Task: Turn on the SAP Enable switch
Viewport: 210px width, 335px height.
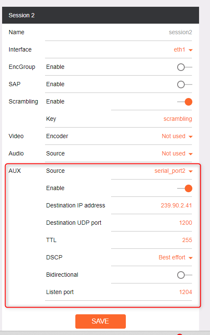Action: (x=184, y=84)
